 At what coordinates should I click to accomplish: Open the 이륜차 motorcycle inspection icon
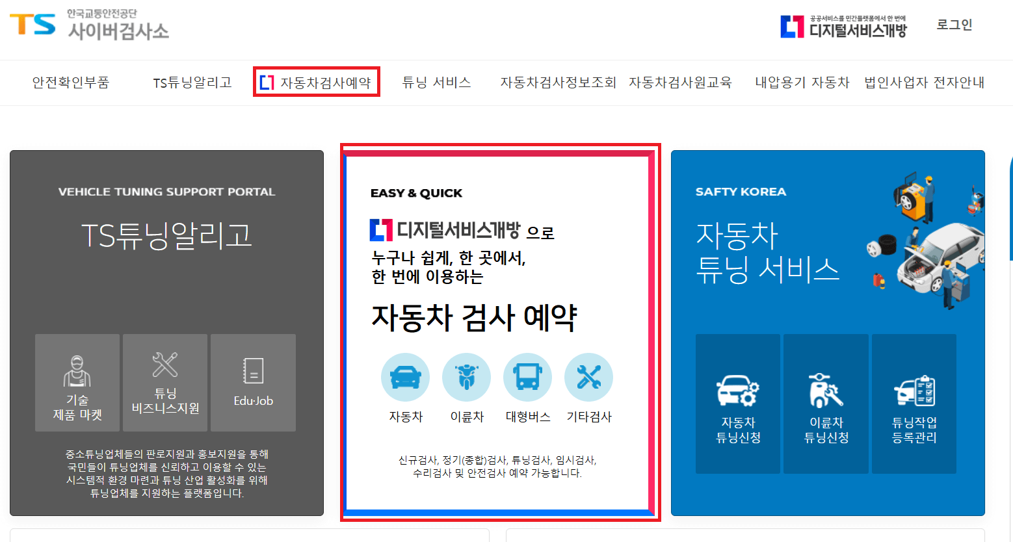point(466,378)
